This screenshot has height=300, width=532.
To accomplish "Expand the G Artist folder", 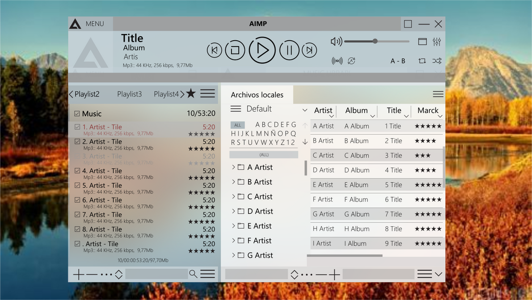I will [233, 255].
